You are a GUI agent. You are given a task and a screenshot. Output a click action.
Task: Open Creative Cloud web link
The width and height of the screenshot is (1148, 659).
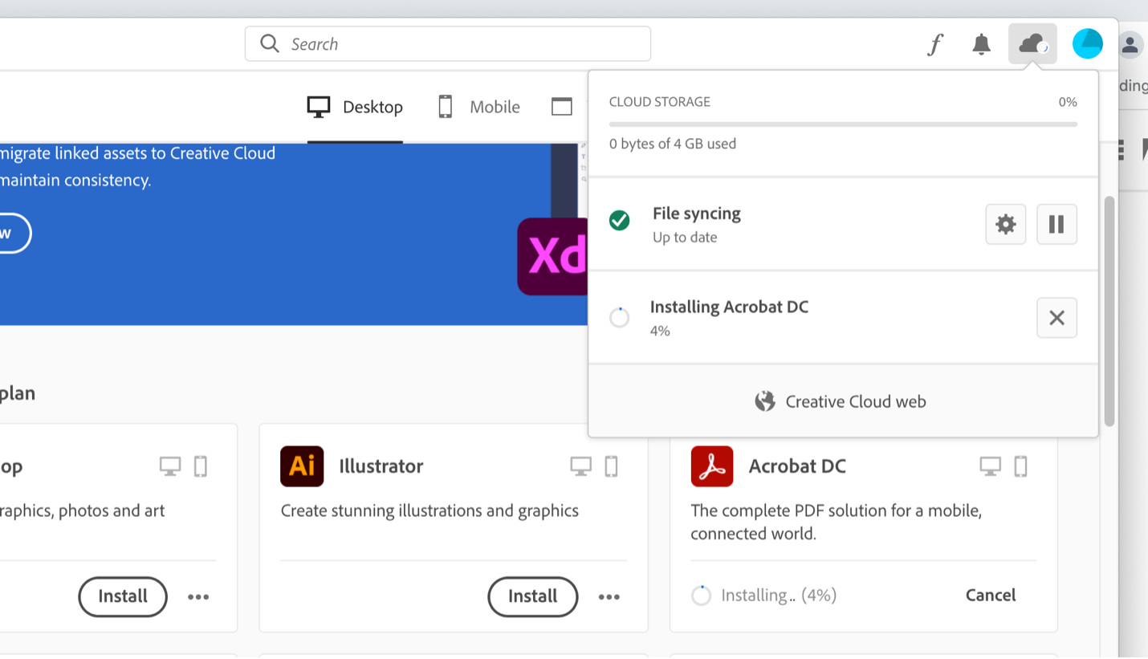(856, 401)
